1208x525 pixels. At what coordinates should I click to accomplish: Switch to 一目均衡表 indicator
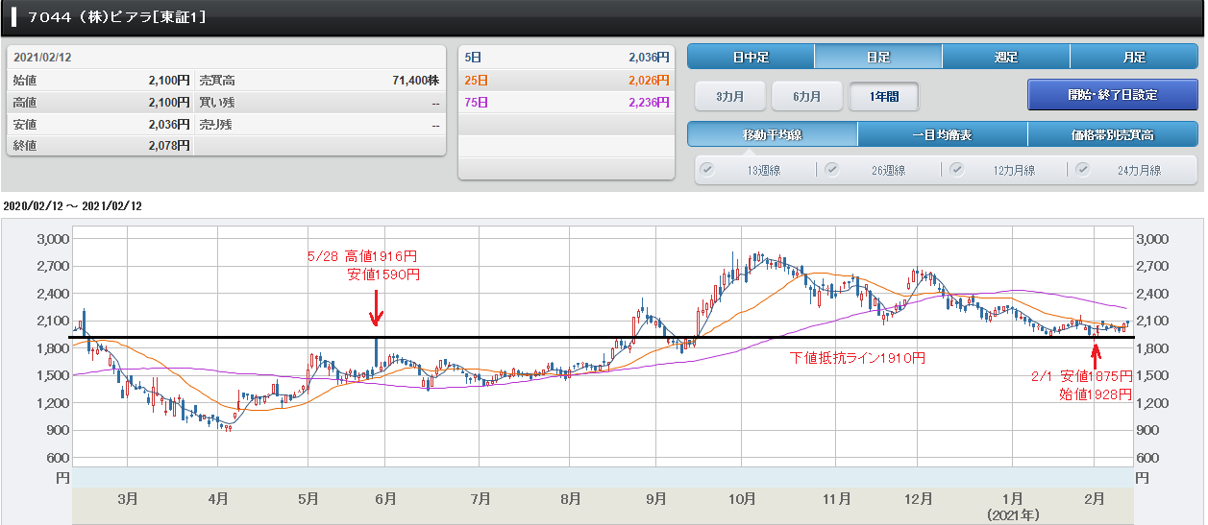[x=942, y=134]
